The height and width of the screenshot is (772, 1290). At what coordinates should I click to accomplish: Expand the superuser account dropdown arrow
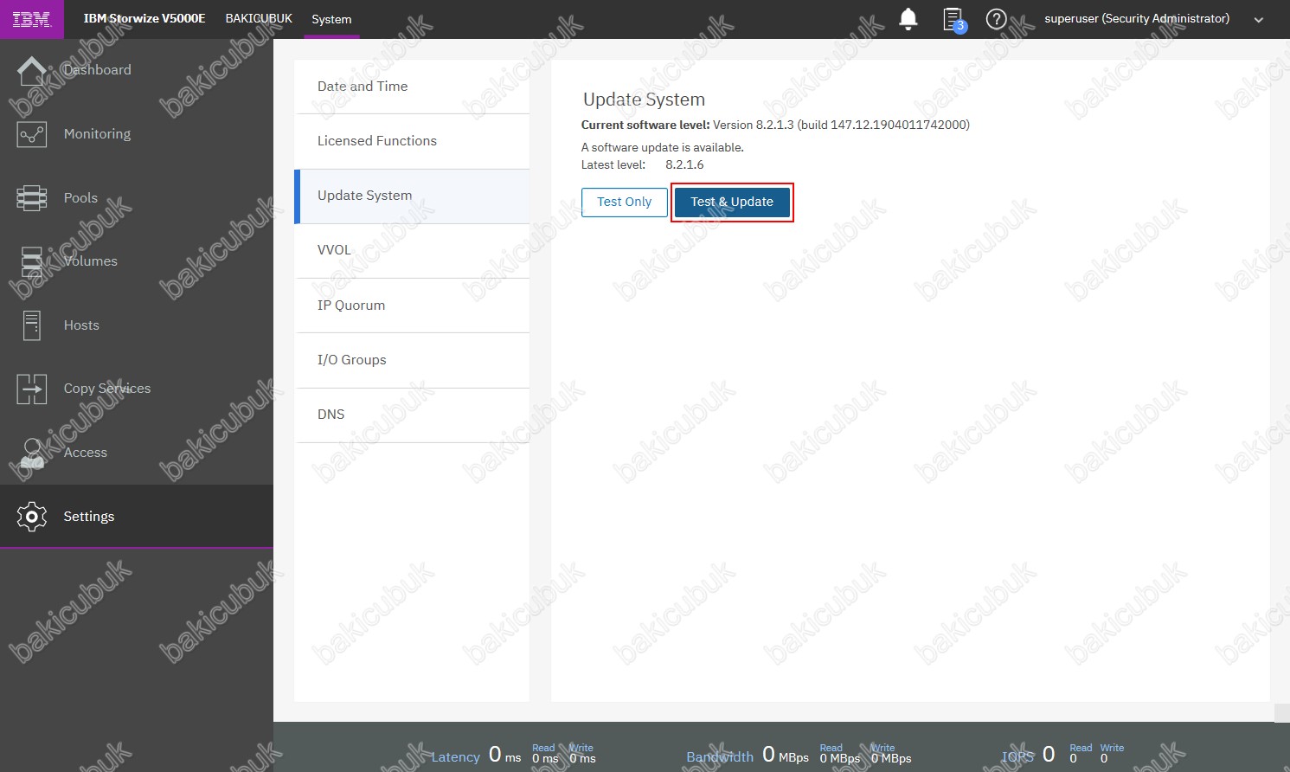[1259, 20]
